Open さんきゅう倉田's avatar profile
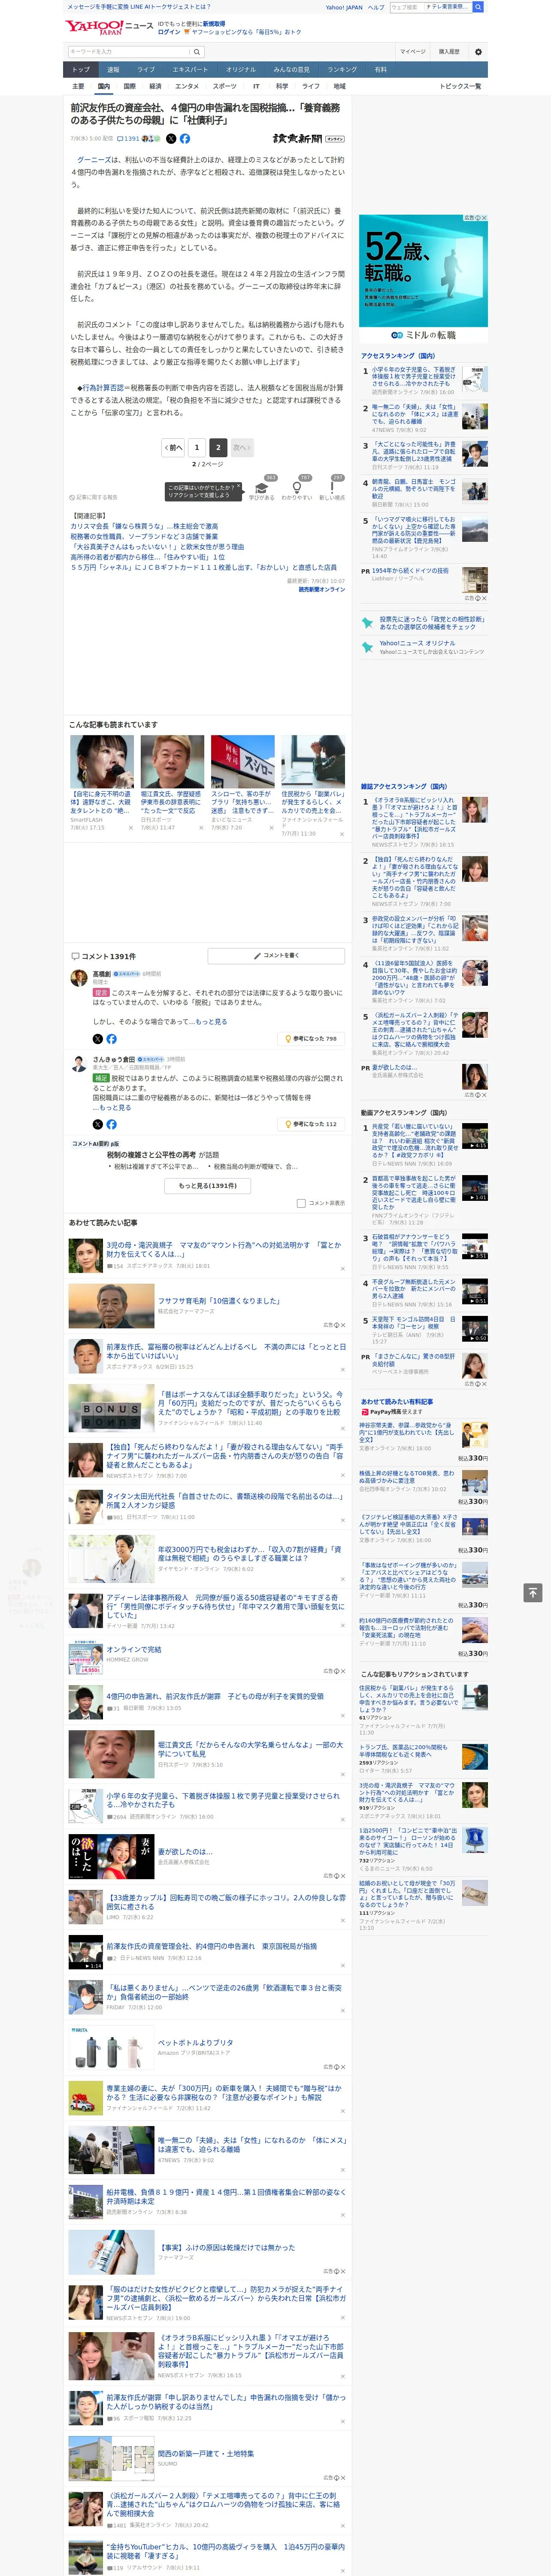 click(x=78, y=1063)
